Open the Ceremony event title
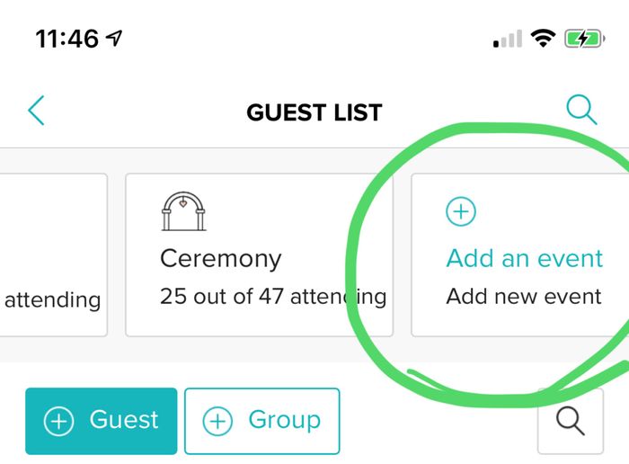629x464 pixels. tap(220, 259)
